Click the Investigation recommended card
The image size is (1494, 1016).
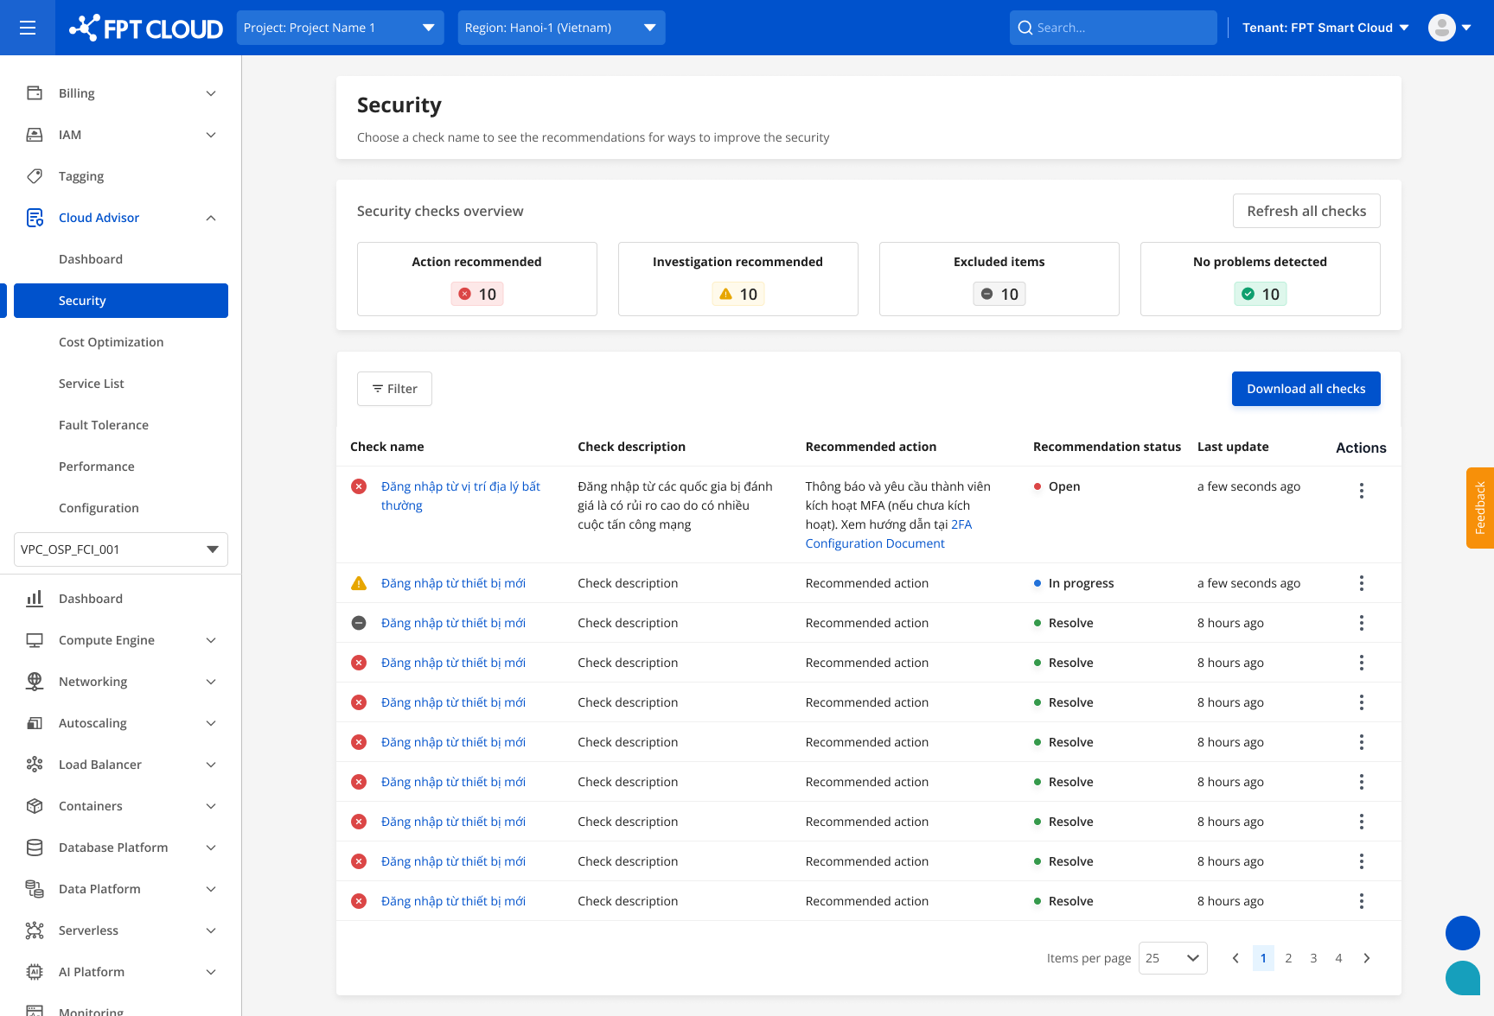pos(738,279)
